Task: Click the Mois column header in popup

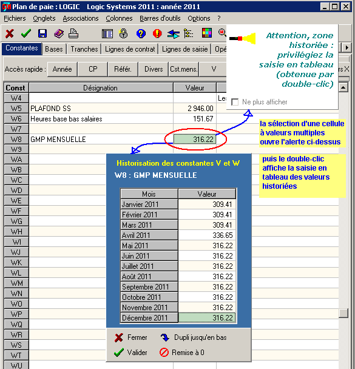Action: (149, 194)
